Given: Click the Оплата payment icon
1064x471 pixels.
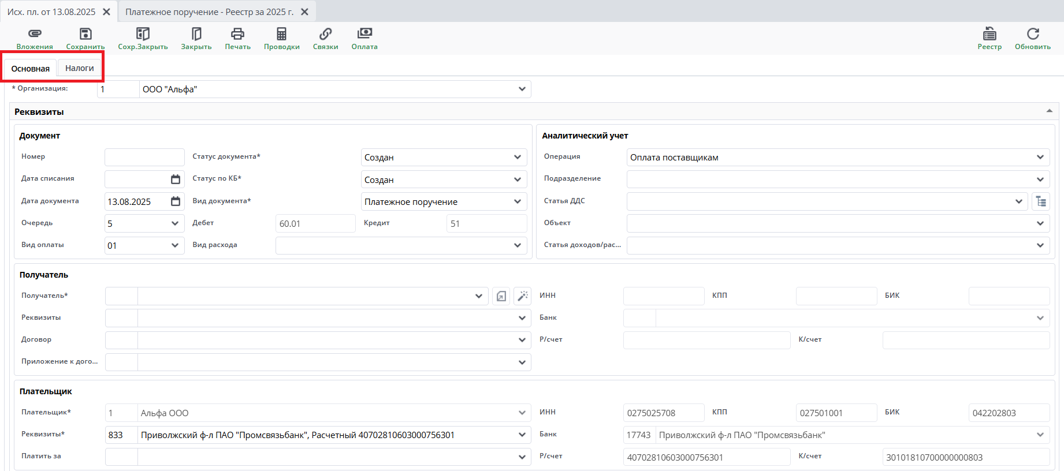Looking at the screenshot, I should pyautogui.click(x=364, y=34).
